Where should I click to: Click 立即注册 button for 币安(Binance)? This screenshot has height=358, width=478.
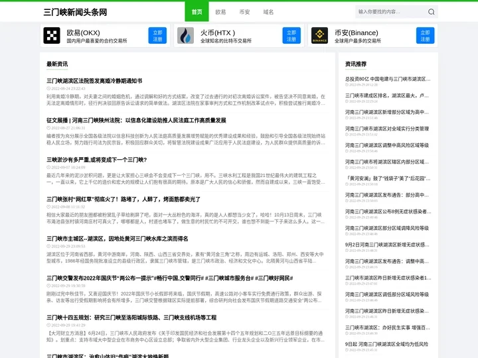coord(426,36)
